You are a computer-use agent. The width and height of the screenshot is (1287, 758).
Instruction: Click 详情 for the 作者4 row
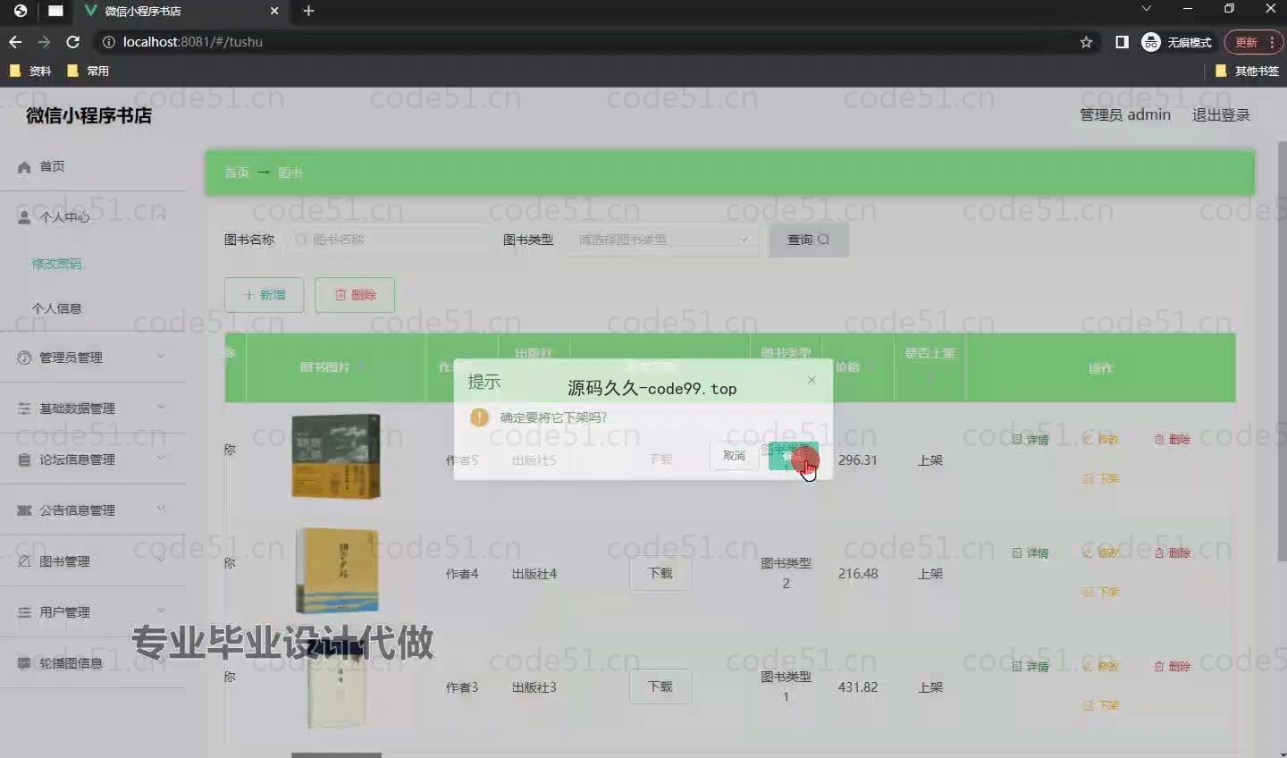point(1030,553)
